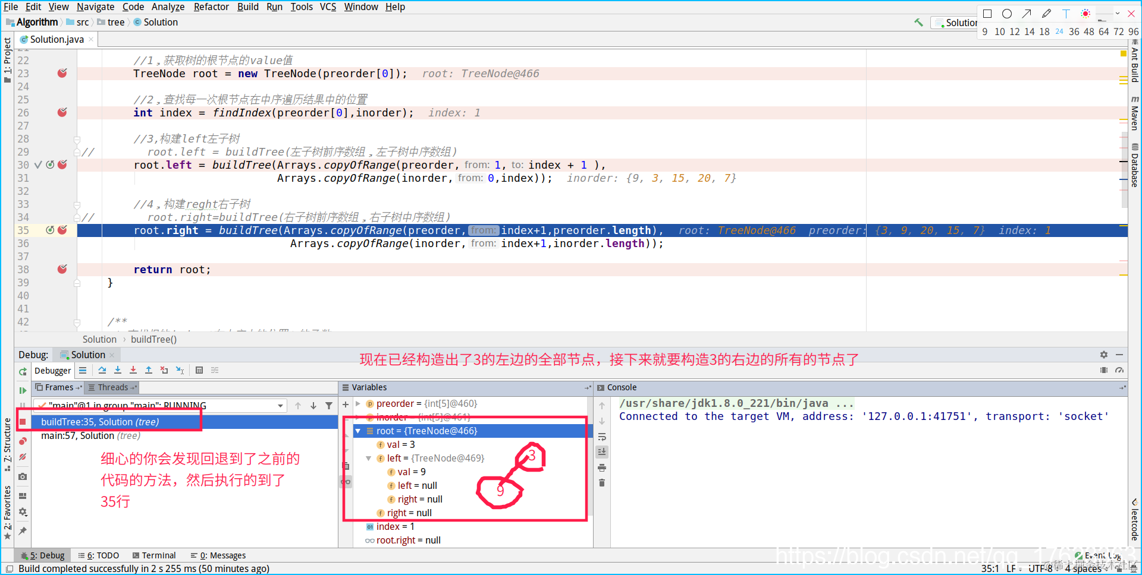Select the ellipse tool in annotation toolbar

pyautogui.click(x=1007, y=14)
